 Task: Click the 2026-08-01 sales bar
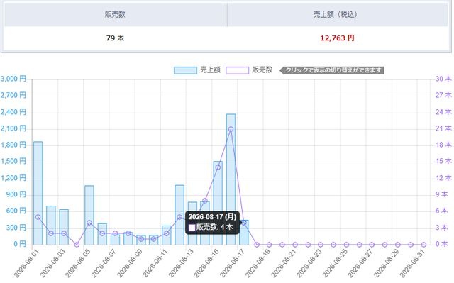point(38,193)
